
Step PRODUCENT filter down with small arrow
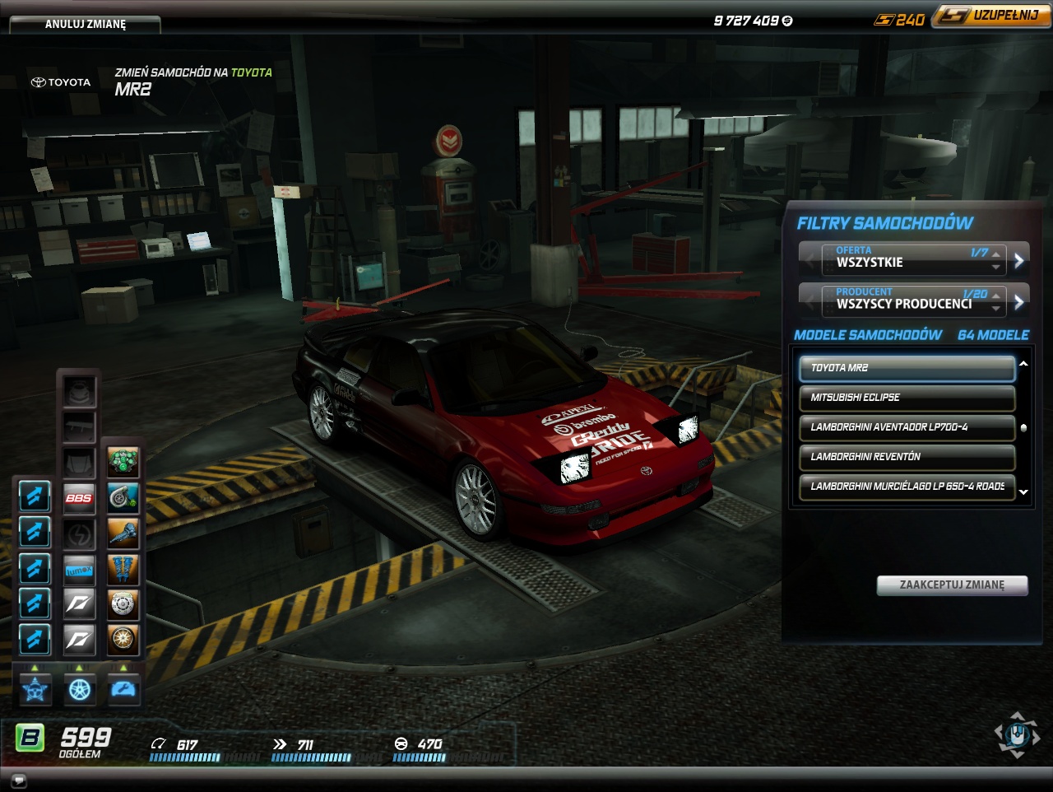[x=996, y=309]
